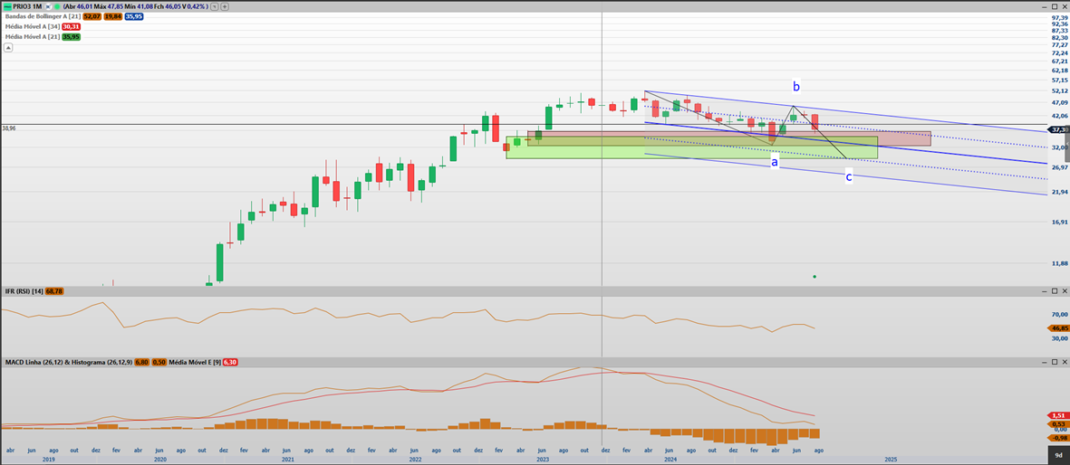Close the MACD indicator panel
The image size is (1070, 465).
(x=1064, y=362)
